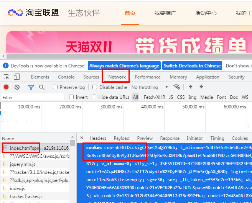
Task: Click the request list vertical scrollbar thumb
Action: point(72,143)
